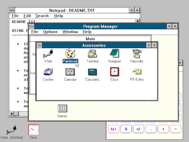
Task: Click Notepad scroll up arrow
Action: [138, 21]
